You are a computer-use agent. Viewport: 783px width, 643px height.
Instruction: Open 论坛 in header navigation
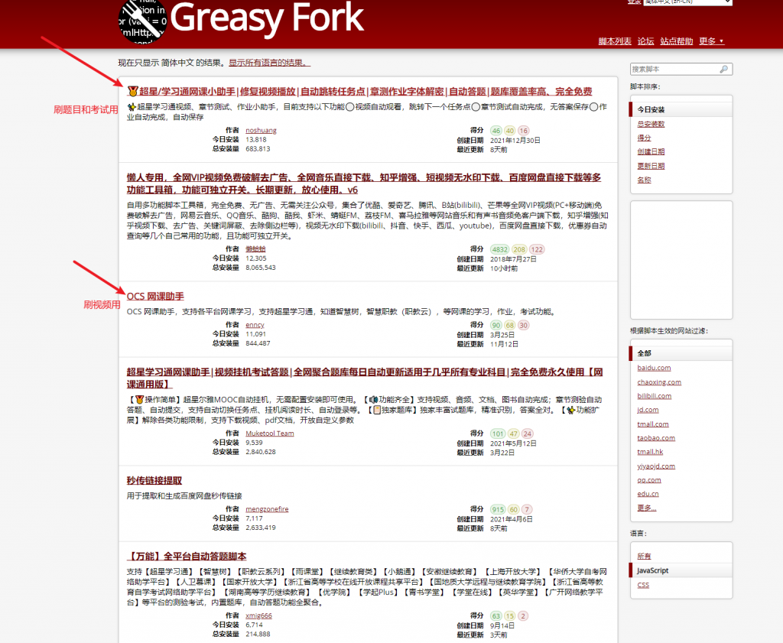645,41
